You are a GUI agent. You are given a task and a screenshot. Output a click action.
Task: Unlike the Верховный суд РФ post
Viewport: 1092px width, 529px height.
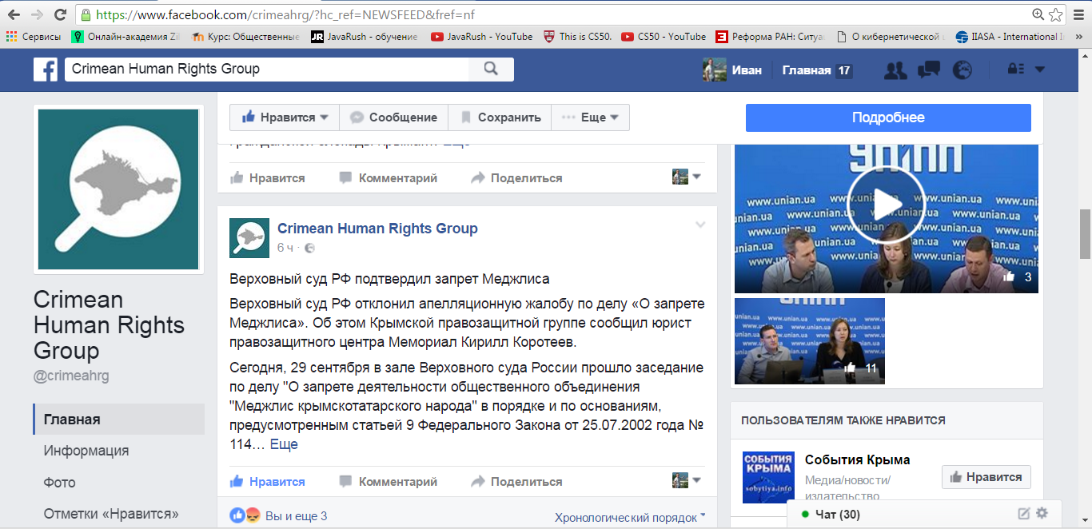[x=268, y=482]
